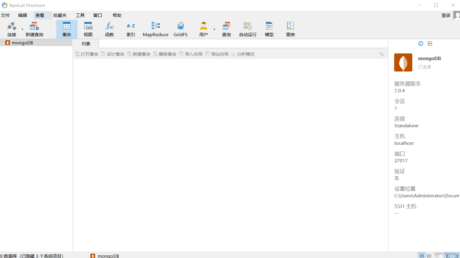The image size is (460, 258).
Task: Select the 查询 (Query) toolbar icon
Action: tap(226, 29)
